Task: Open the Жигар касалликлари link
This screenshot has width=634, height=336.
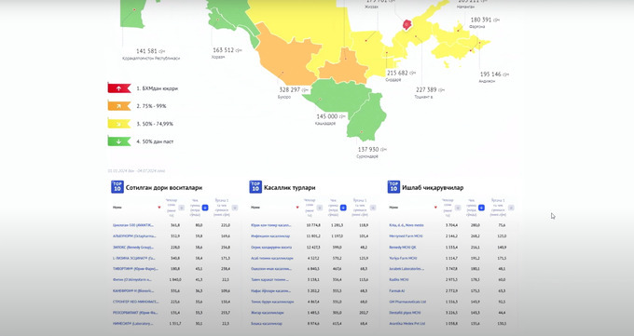Action: pos(268,313)
